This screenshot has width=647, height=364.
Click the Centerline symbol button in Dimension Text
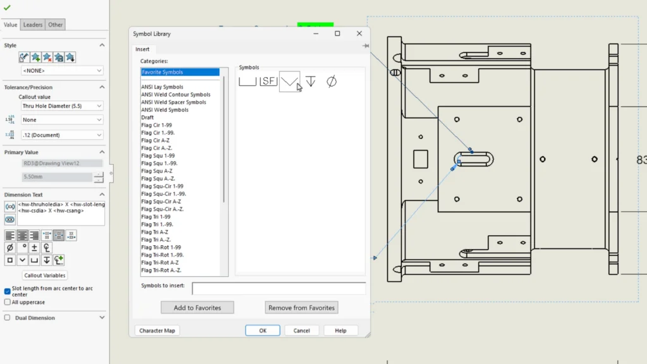point(46,248)
